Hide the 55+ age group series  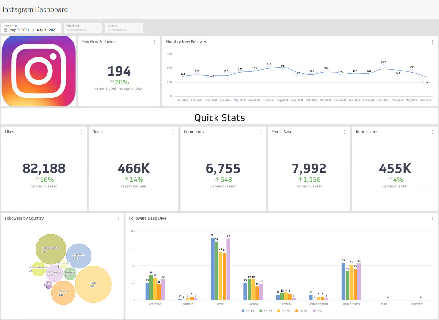click(318, 311)
